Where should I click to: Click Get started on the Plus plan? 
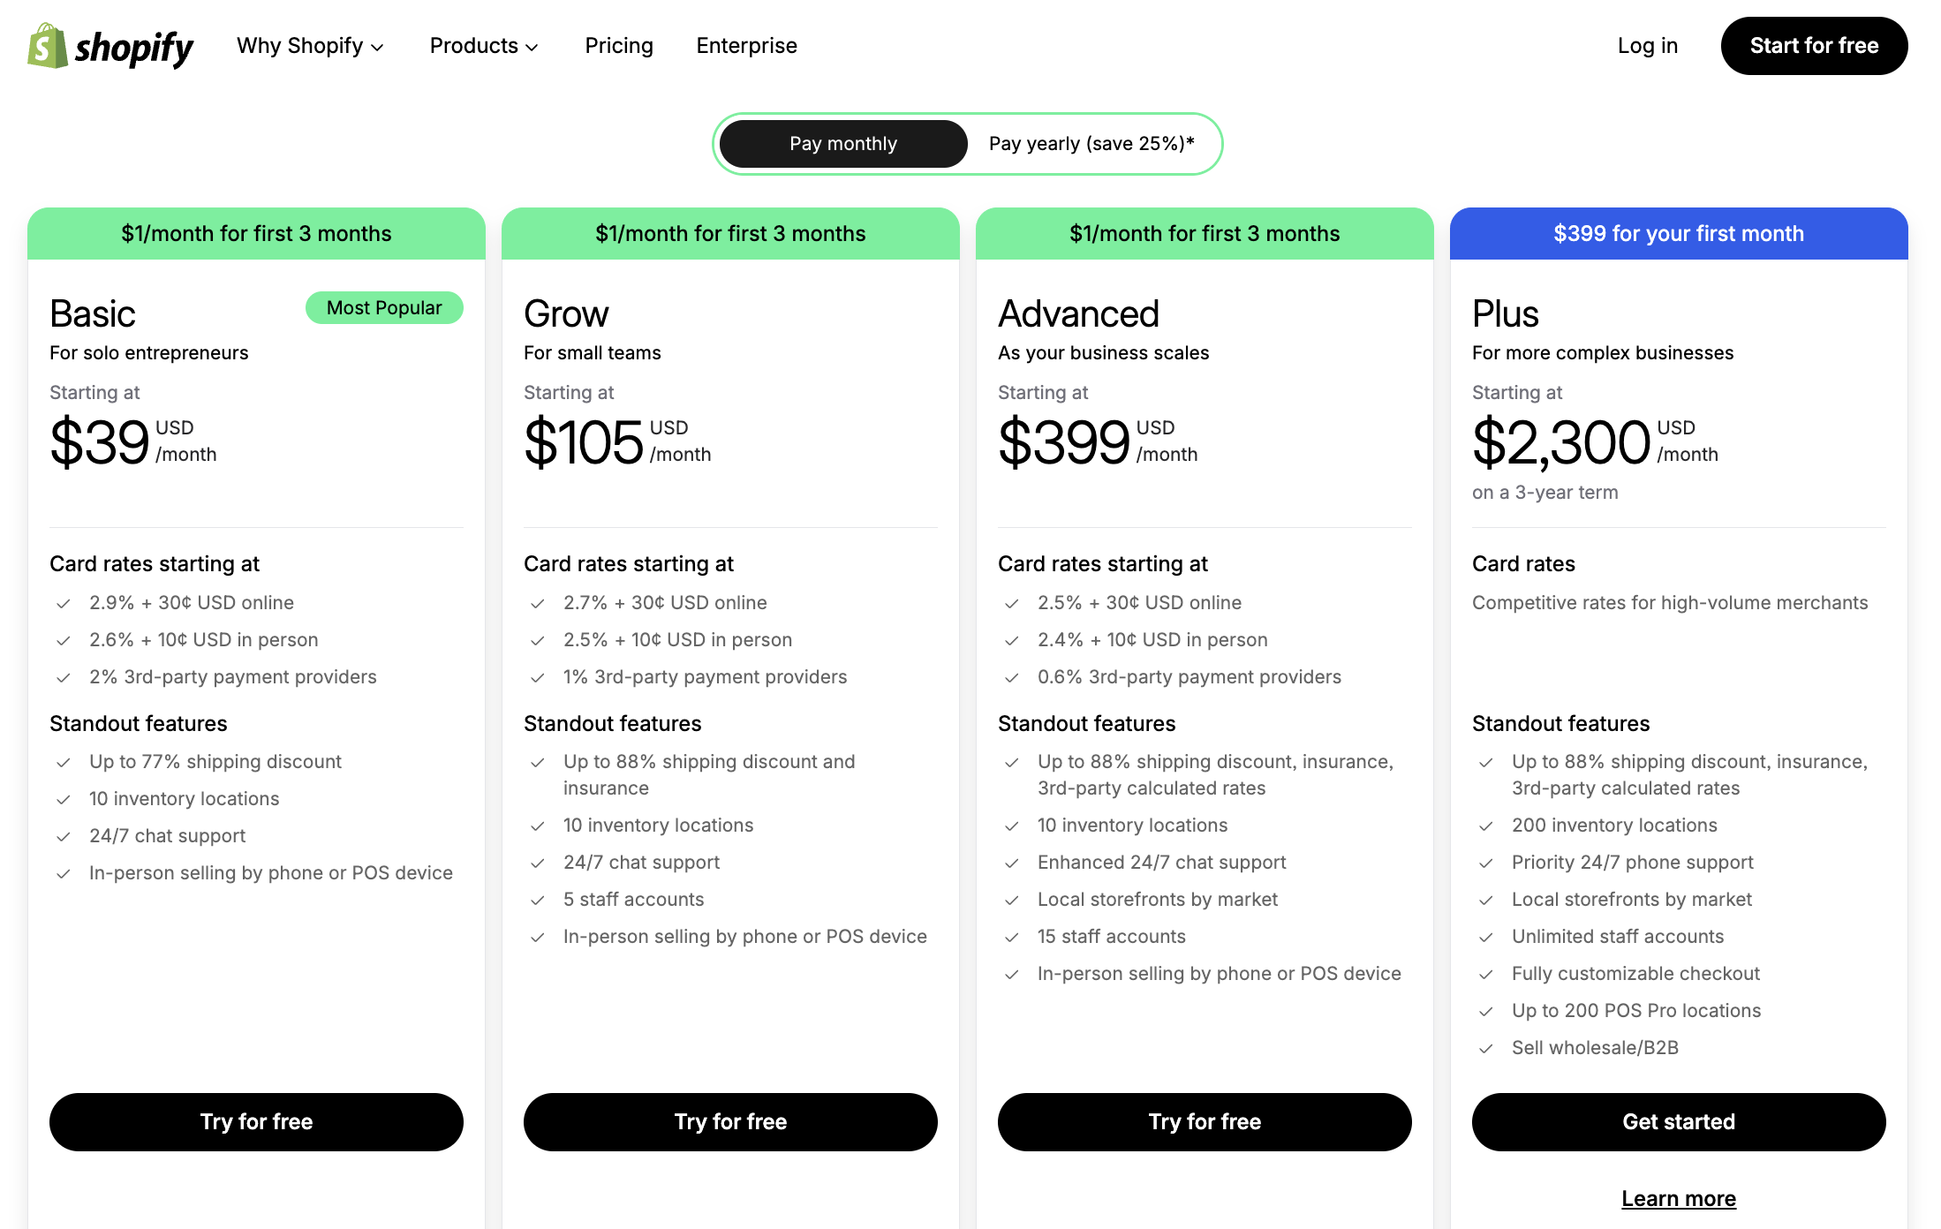(1679, 1121)
